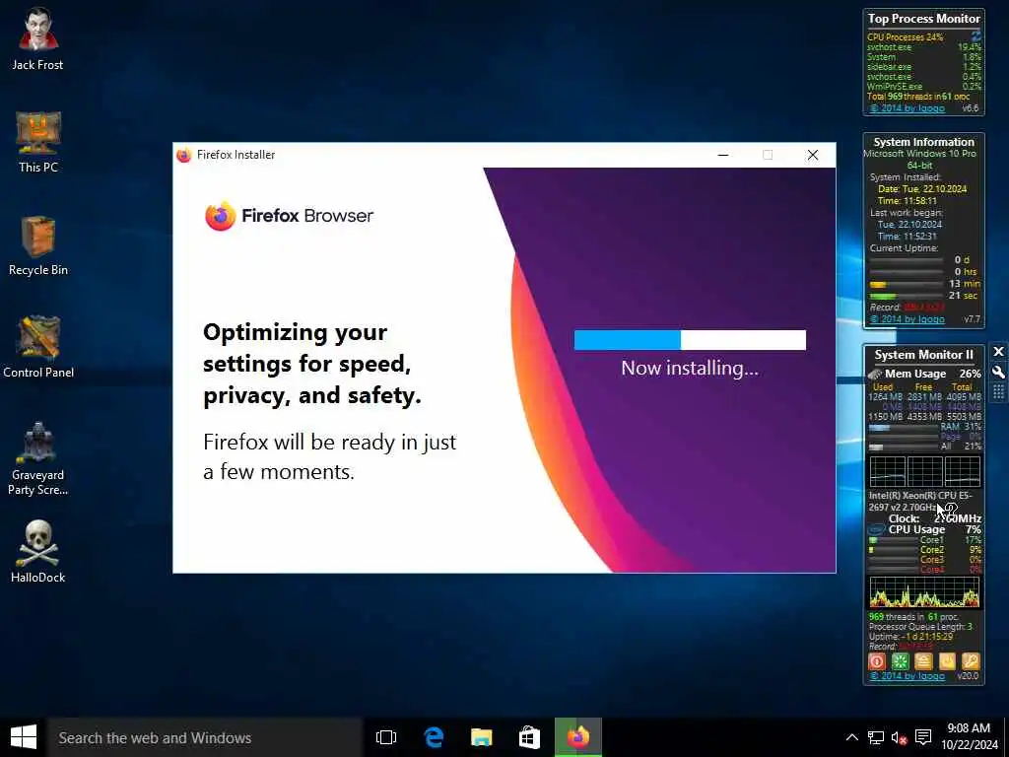Click the green restart icon in System Monitor II

(x=901, y=661)
